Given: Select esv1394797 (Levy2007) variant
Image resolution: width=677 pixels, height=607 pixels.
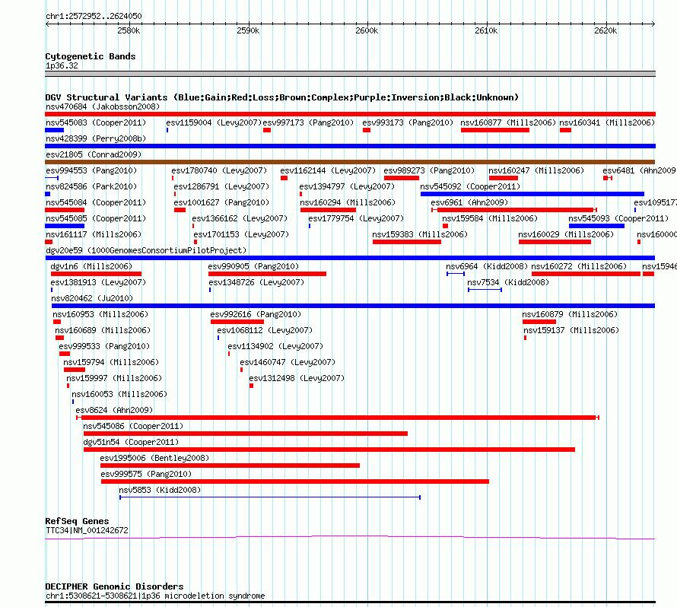Looking at the screenshot, I should 300,194.
